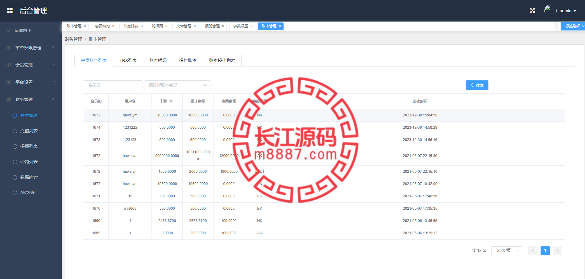This screenshot has height=279, width=585.
Task: Select page 1 in pagination
Action: coord(545,251)
